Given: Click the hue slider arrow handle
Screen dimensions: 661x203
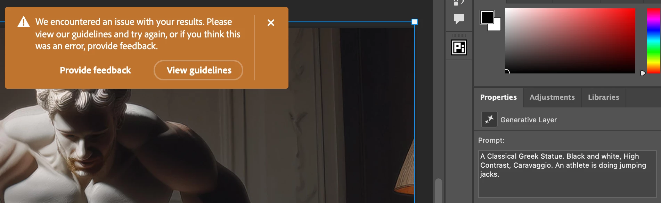Looking at the screenshot, I should 643,73.
